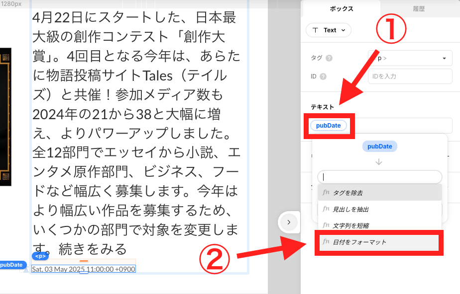460x294 pixels.
Task: Click the pubDate chip in the popup
Action: point(380,147)
